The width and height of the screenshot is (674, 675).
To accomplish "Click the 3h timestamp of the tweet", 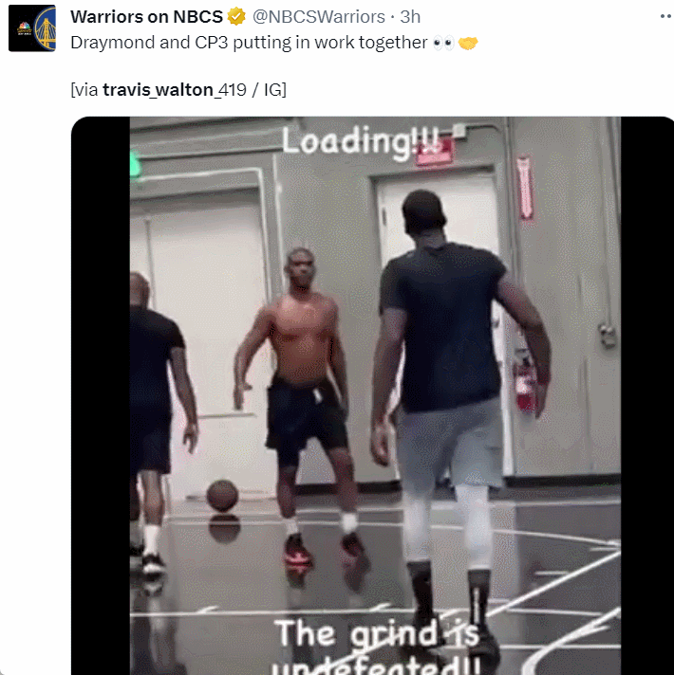I will coord(410,17).
